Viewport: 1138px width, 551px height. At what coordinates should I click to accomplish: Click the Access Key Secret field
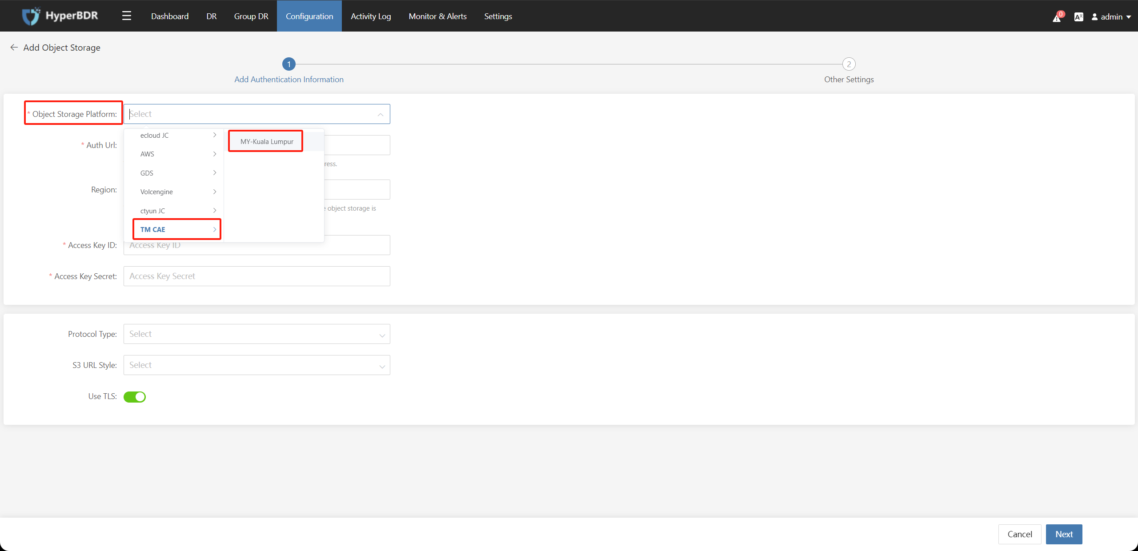(x=257, y=276)
